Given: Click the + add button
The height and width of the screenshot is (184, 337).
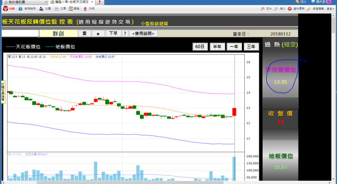Looking at the screenshot, I should point(98,34).
